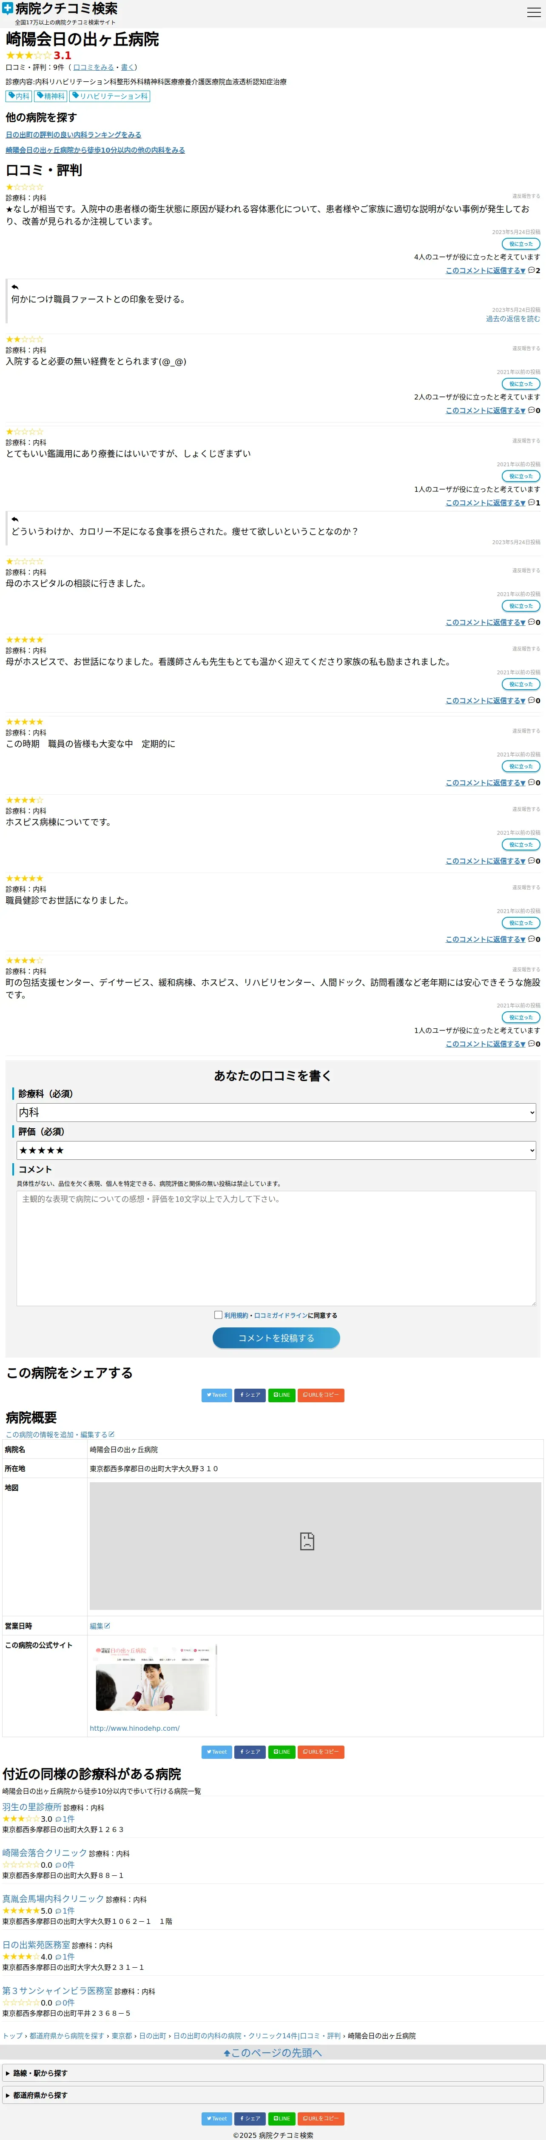Click the footer URLをコピー button above copyright
This screenshot has width=546, height=2140.
321,2119
